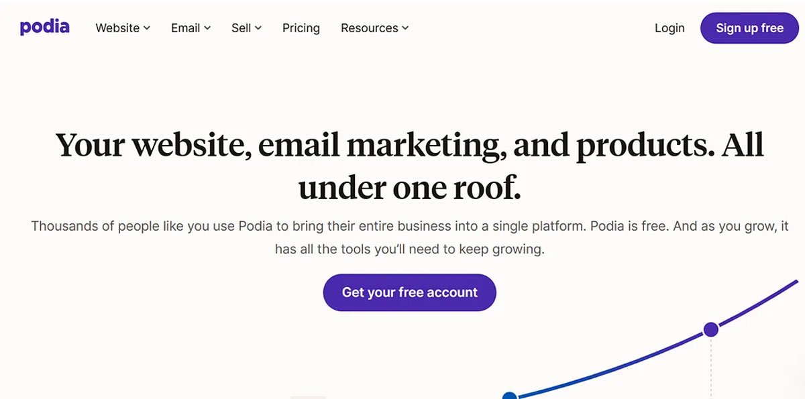Open the Website menu label
This screenshot has height=399, width=805.
(117, 28)
